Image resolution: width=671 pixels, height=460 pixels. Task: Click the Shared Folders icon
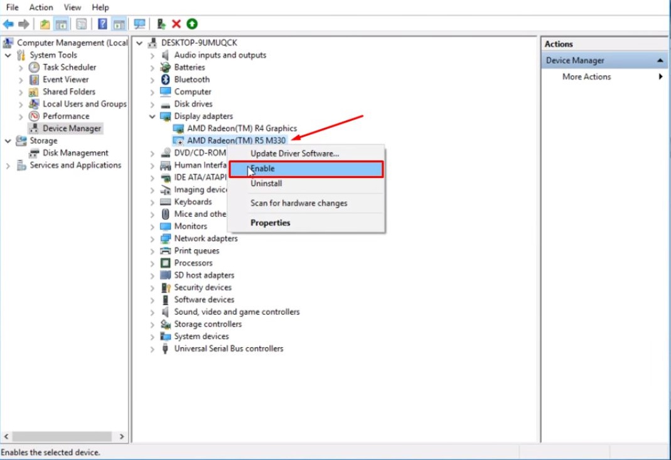(35, 92)
